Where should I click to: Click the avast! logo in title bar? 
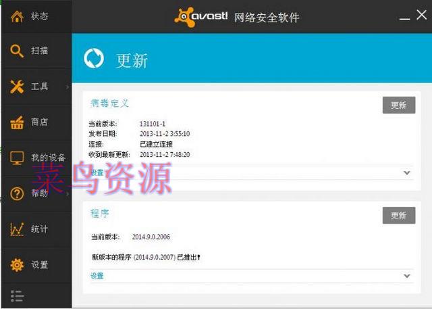pyautogui.click(x=201, y=17)
